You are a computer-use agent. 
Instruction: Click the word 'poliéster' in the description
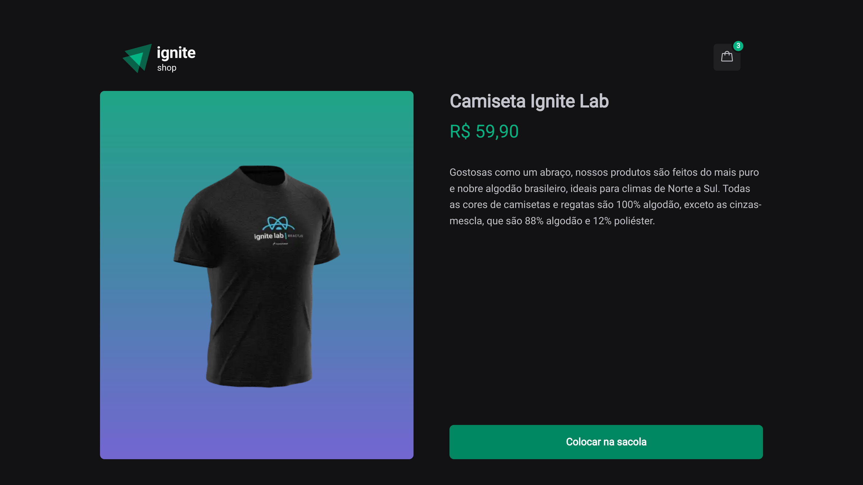pos(633,221)
